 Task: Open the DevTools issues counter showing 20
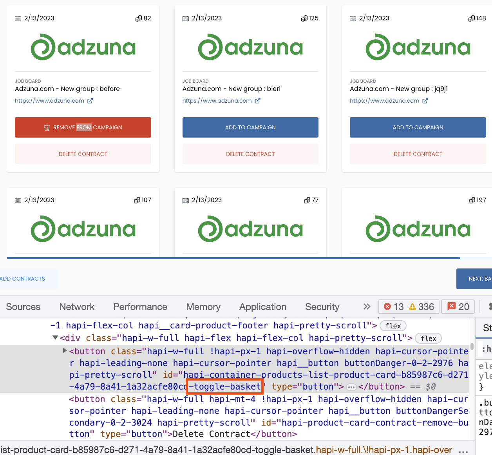(x=458, y=306)
